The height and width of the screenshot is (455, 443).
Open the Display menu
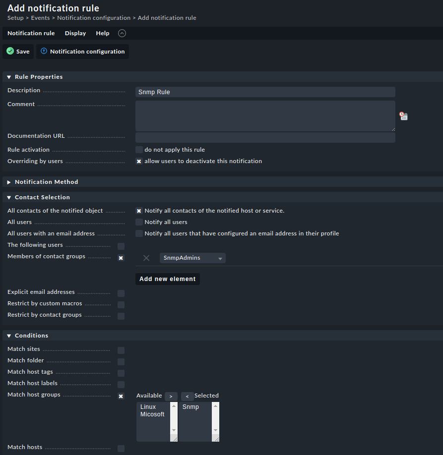click(75, 33)
